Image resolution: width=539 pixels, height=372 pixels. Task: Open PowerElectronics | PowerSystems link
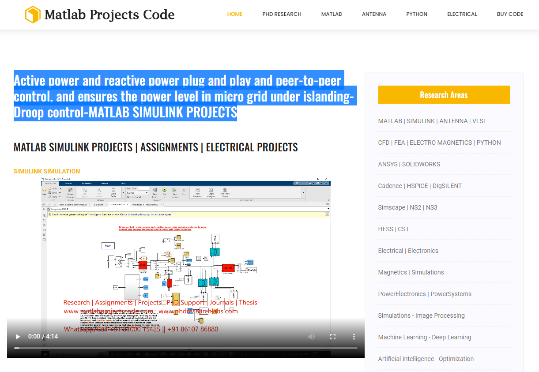[x=425, y=294]
